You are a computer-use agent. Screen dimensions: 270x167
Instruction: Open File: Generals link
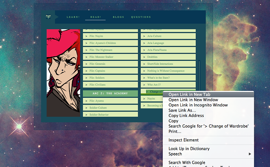point(110,64)
